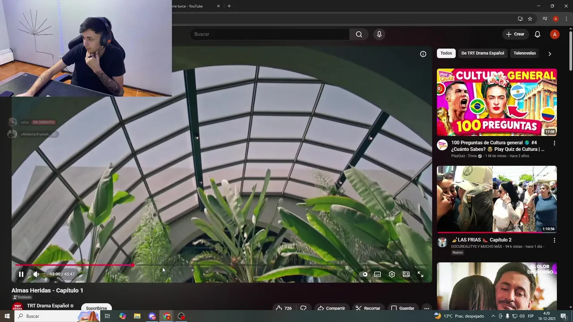Open the DOCUREALITYS channel avatar

pos(442,242)
